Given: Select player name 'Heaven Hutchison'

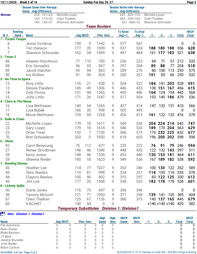Looking at the screenshot, I should tap(42, 61).
